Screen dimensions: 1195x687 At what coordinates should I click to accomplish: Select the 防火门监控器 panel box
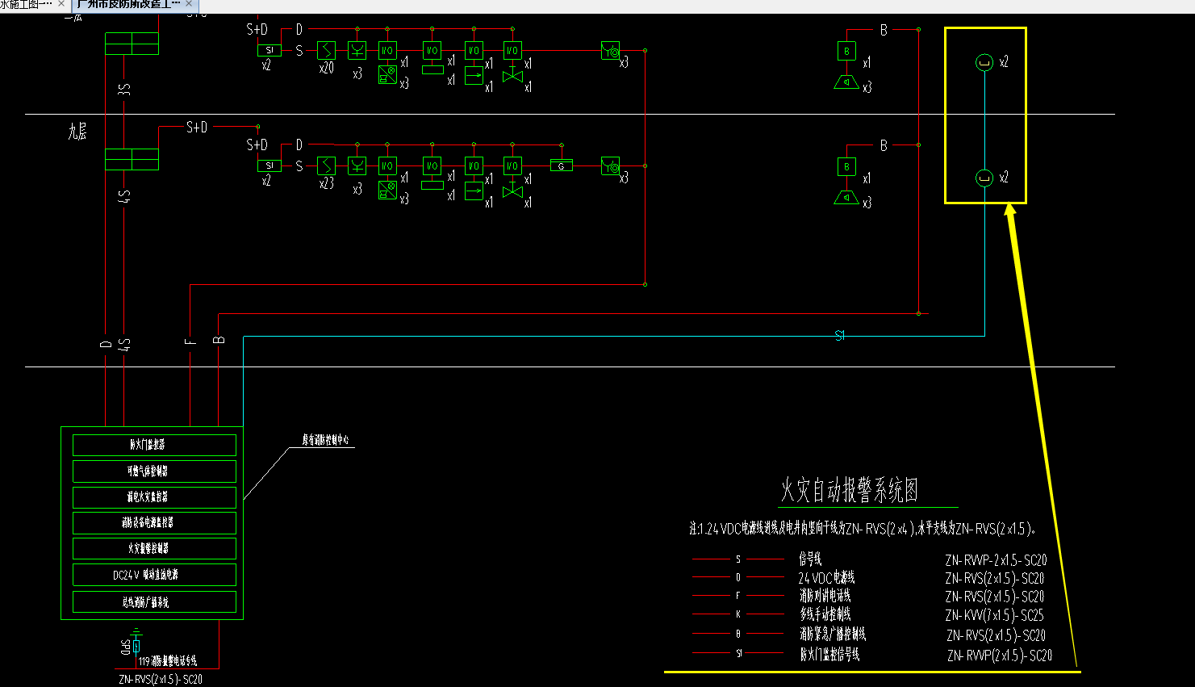pyautogui.click(x=154, y=445)
